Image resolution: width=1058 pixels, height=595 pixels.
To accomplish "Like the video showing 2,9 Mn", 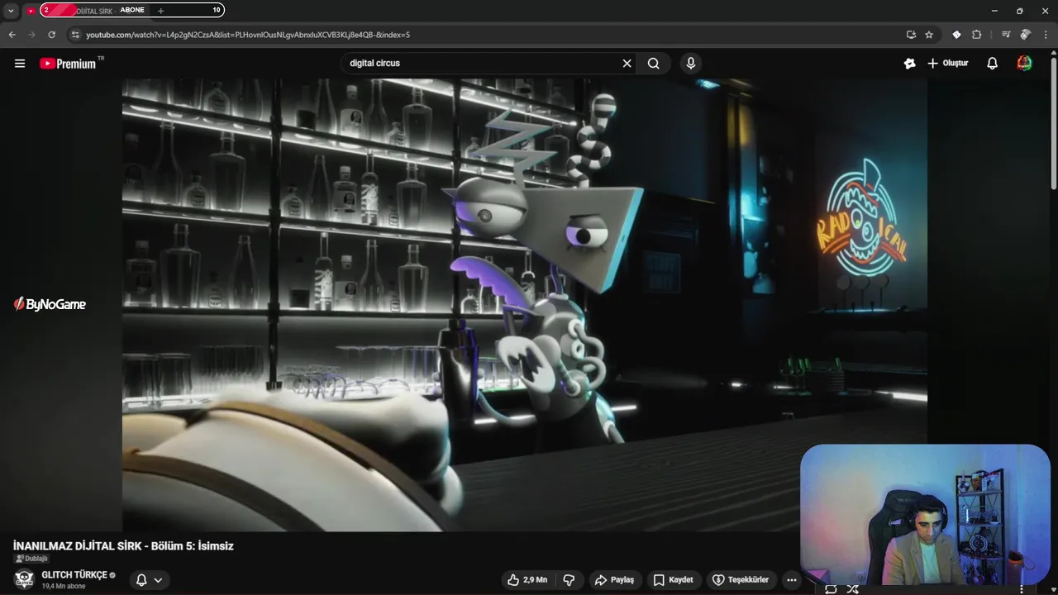I will tap(527, 580).
